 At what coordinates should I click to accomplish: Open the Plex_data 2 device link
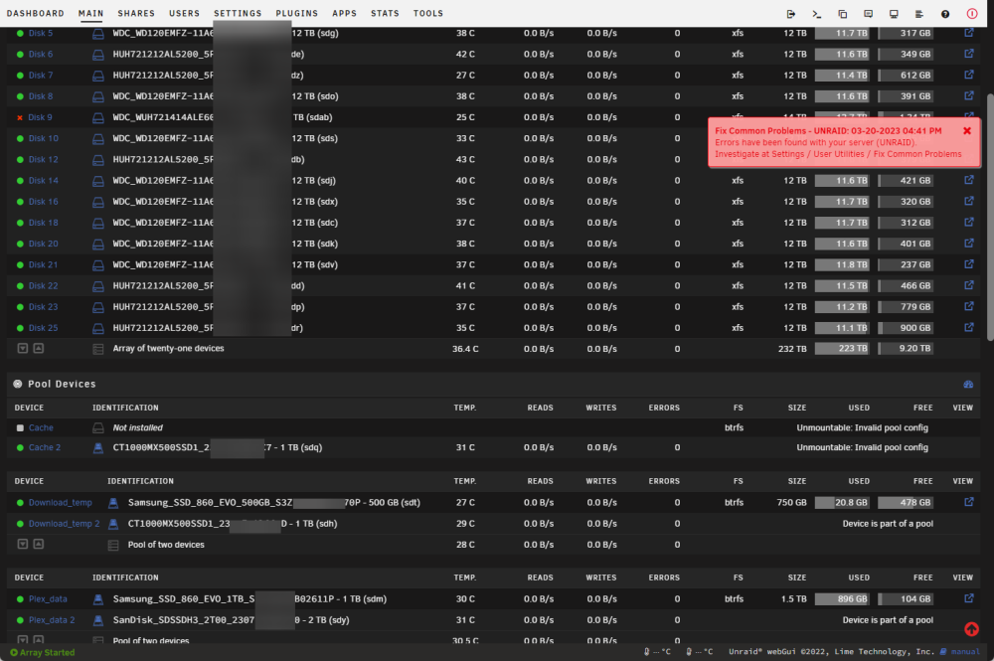tap(52, 620)
